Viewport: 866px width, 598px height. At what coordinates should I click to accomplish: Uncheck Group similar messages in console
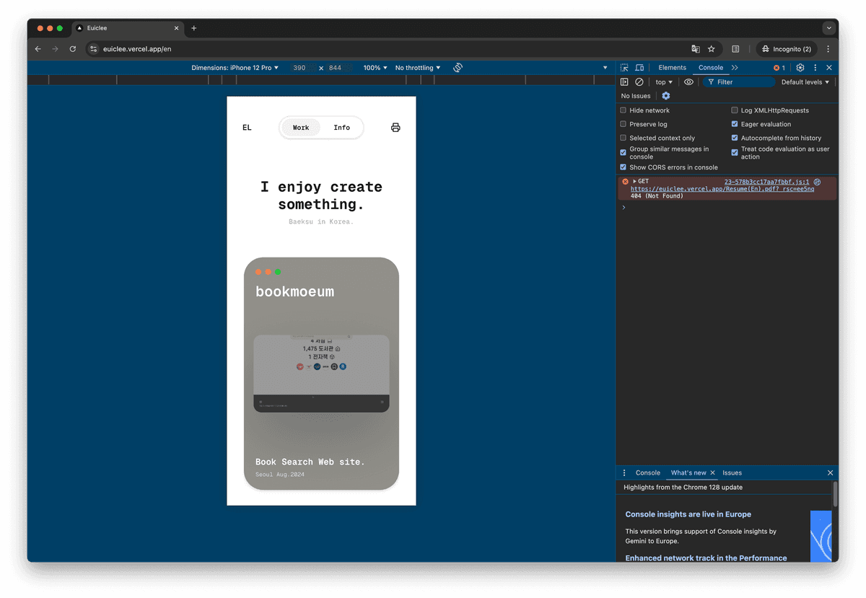[623, 152]
